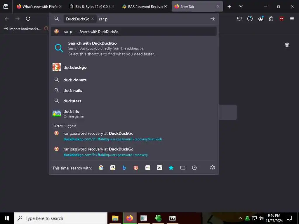Click Import bookmarks in bookmarks toolbar
Screen dimensions: 299x224
pos(22,29)
